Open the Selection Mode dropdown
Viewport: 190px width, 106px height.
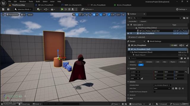(x=23, y=9)
